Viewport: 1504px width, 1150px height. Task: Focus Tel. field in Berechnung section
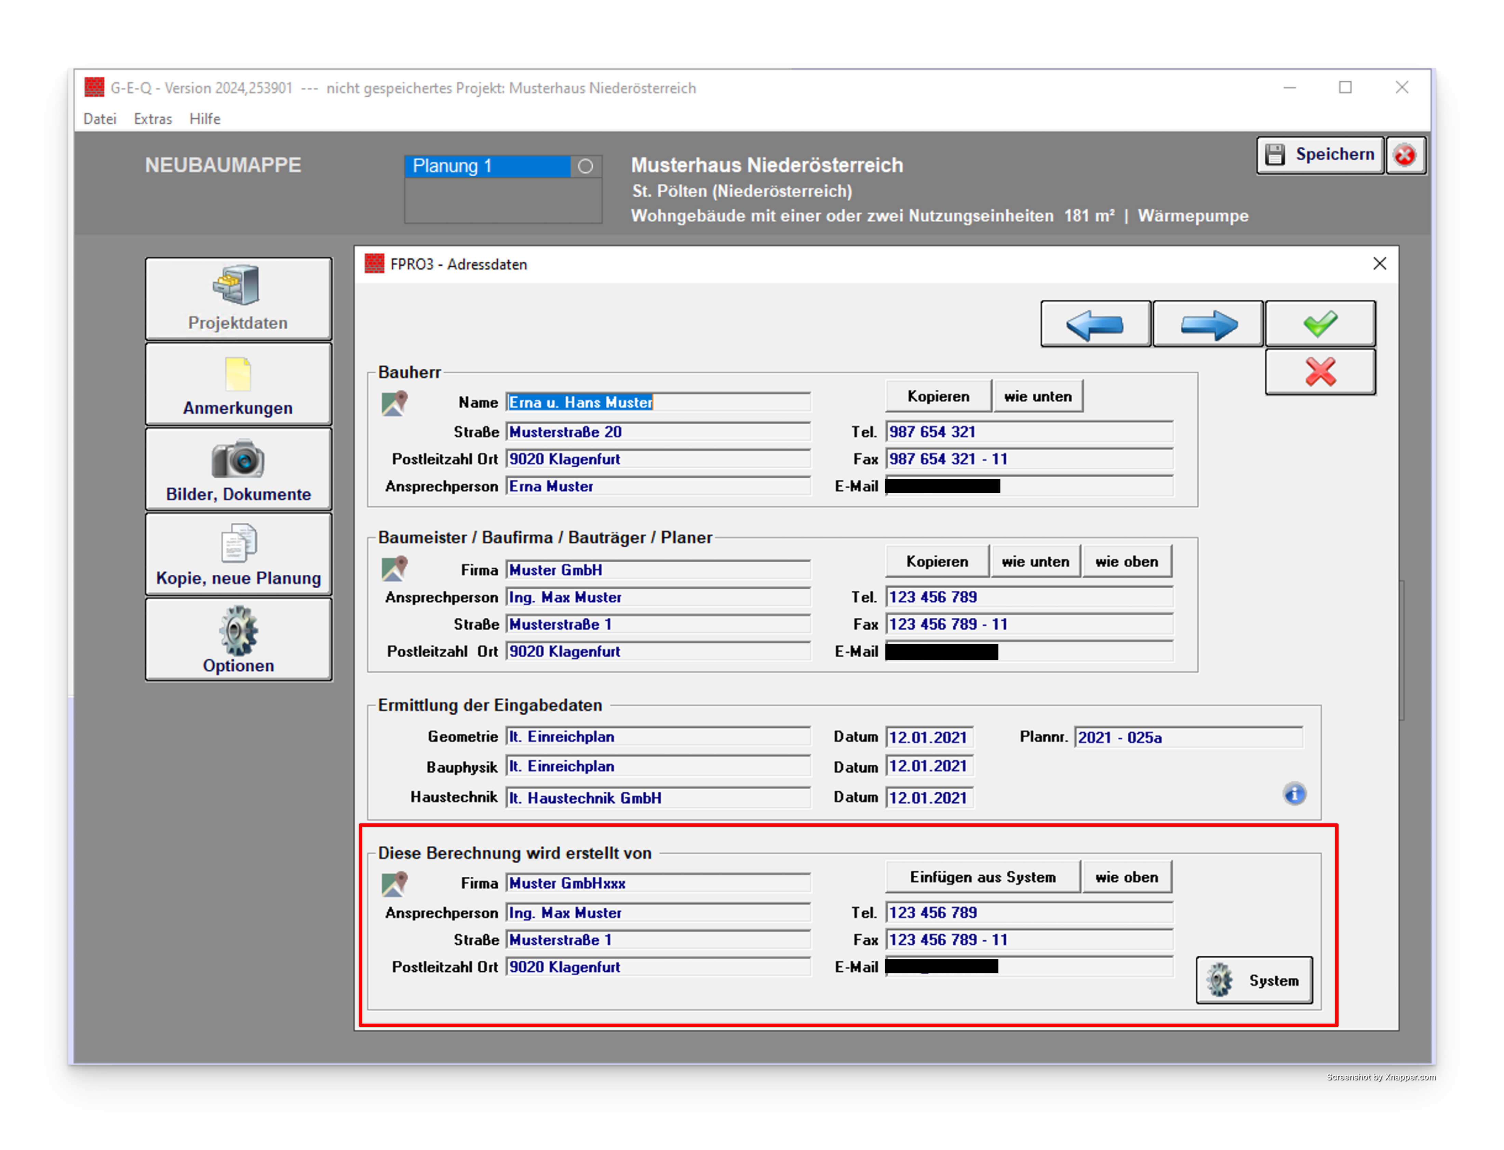pyautogui.click(x=1029, y=913)
